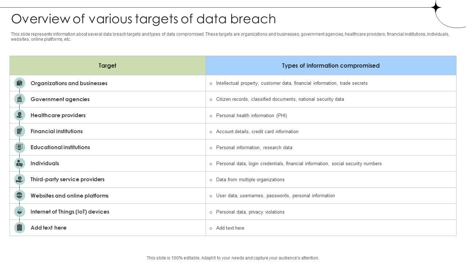466x262 pixels.
Task: Click the 100% editable footer note
Action: pyautogui.click(x=233, y=258)
